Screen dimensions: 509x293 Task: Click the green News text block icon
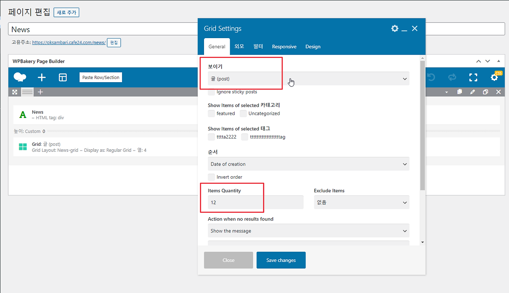[x=23, y=115]
